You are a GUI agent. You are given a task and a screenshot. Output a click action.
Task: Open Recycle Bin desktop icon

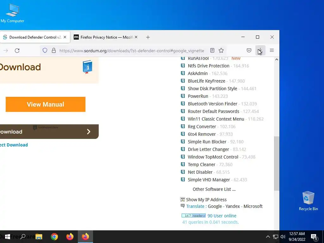click(308, 201)
